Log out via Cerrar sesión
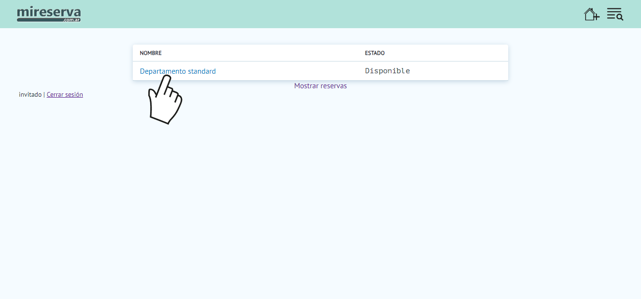This screenshot has height=299, width=641. pos(65,94)
